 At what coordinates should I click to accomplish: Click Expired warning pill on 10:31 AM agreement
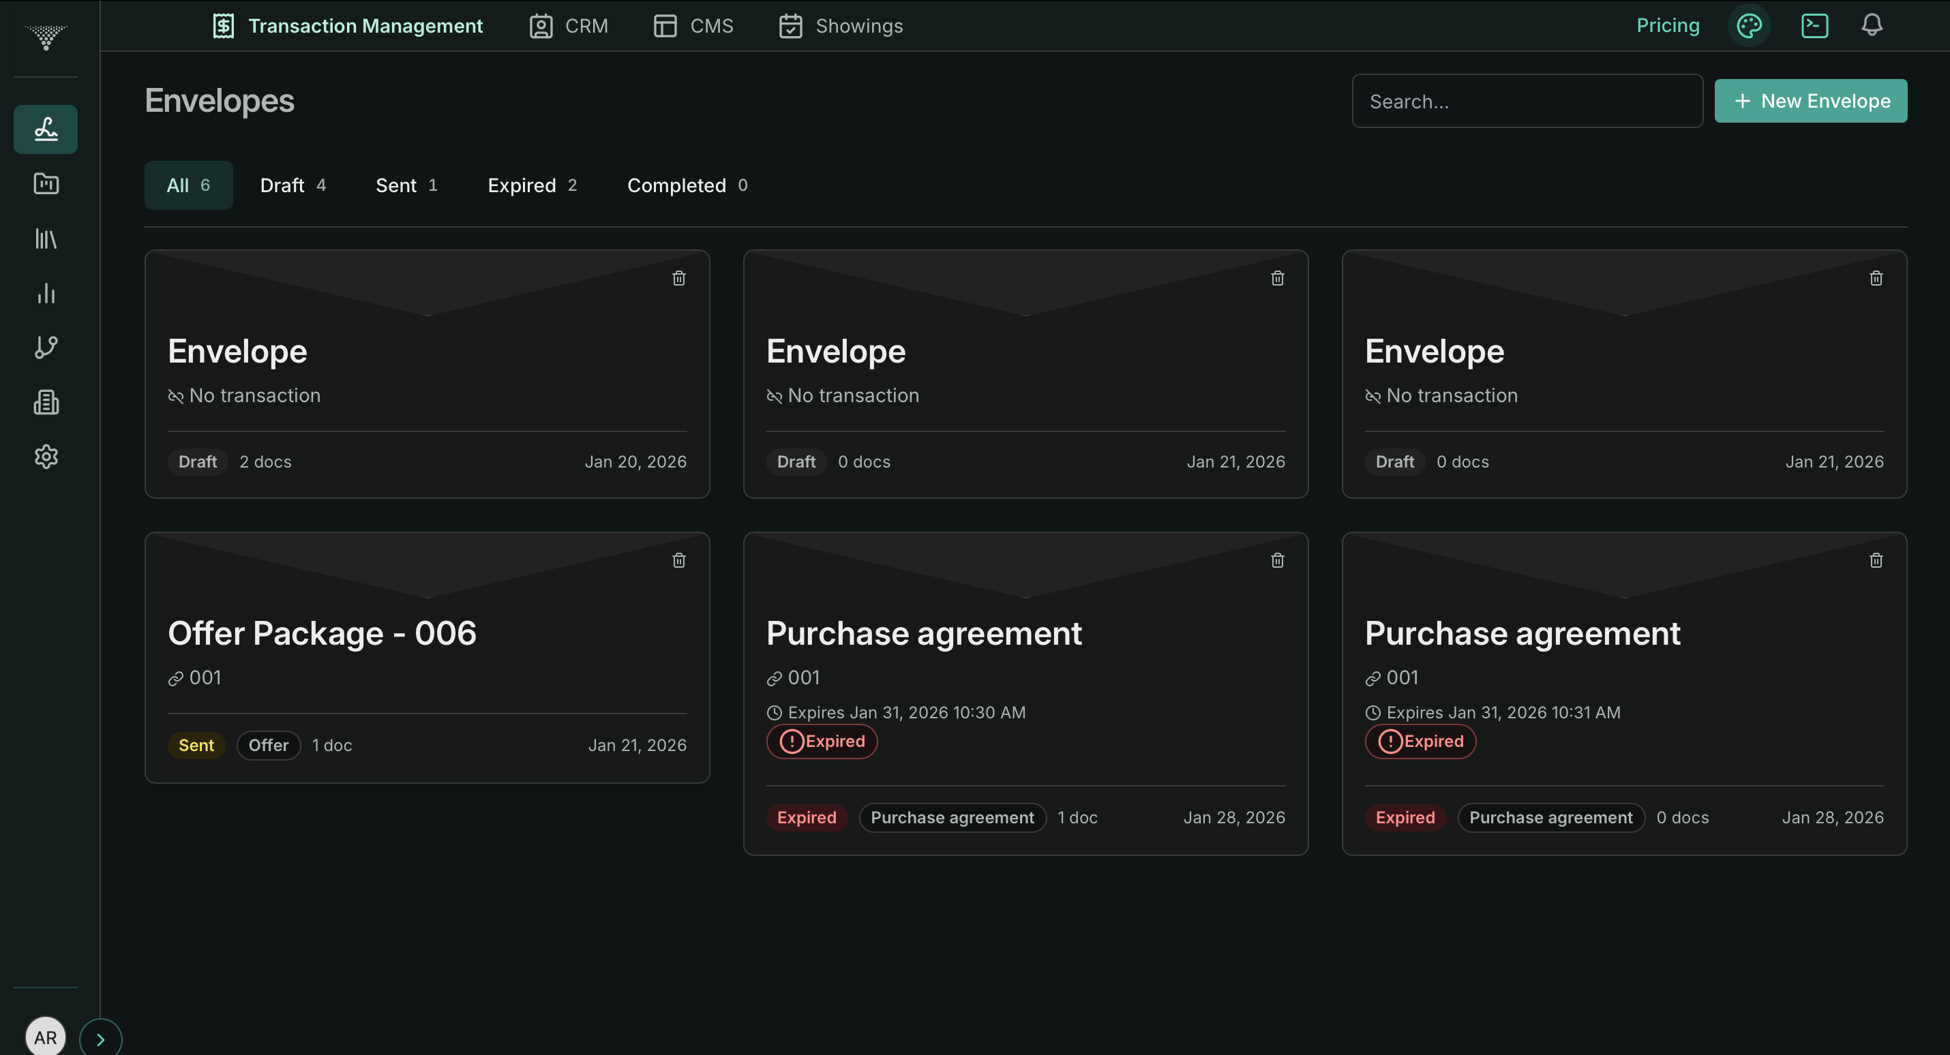click(1421, 741)
